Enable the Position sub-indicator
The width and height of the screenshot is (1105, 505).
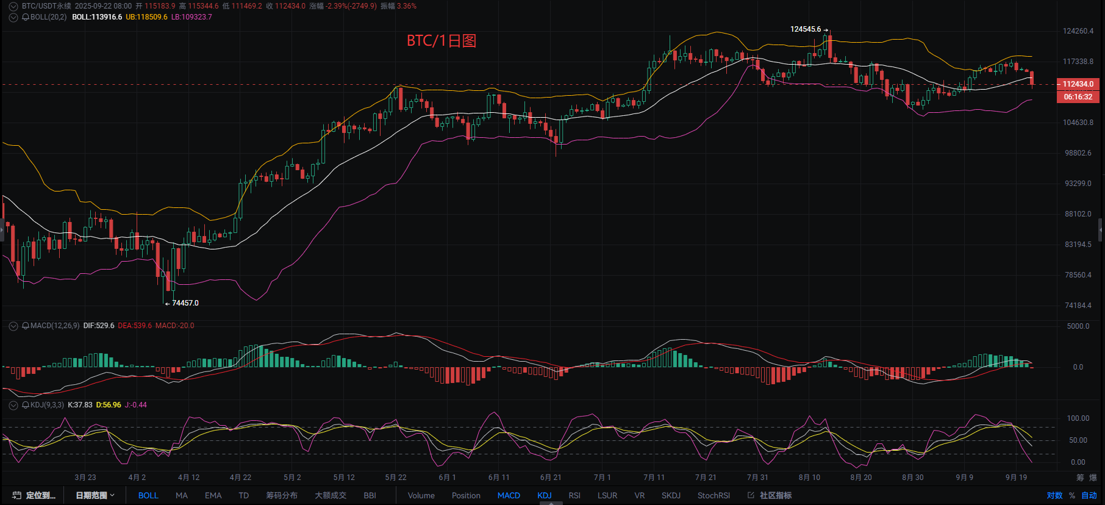click(466, 495)
